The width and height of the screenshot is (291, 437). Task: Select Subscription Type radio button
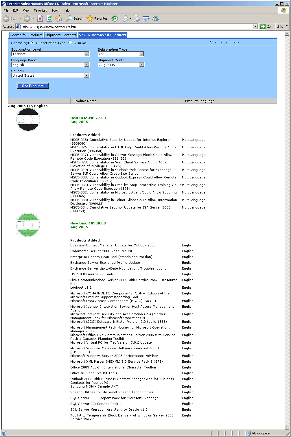click(32, 43)
